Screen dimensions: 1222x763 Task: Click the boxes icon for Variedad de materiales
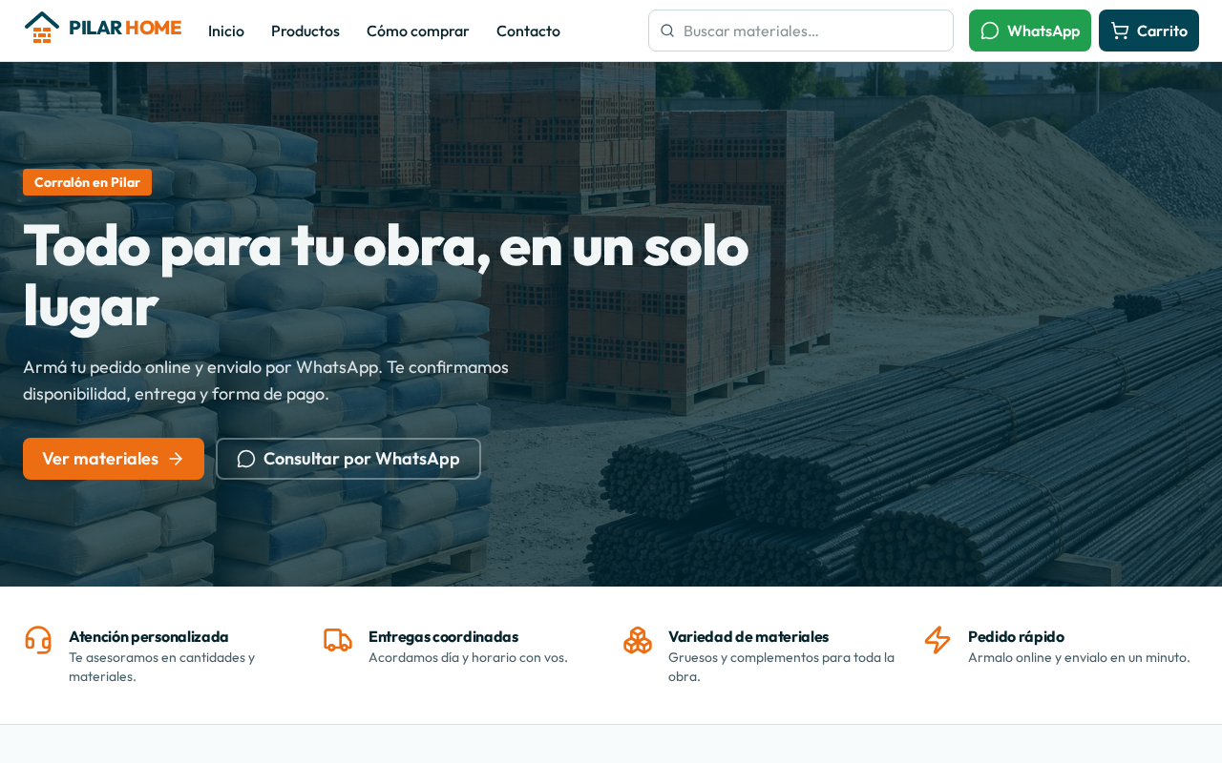pyautogui.click(x=638, y=640)
